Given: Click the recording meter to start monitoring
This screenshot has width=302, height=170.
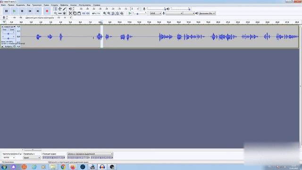Looking at the screenshot, I should (40, 17).
